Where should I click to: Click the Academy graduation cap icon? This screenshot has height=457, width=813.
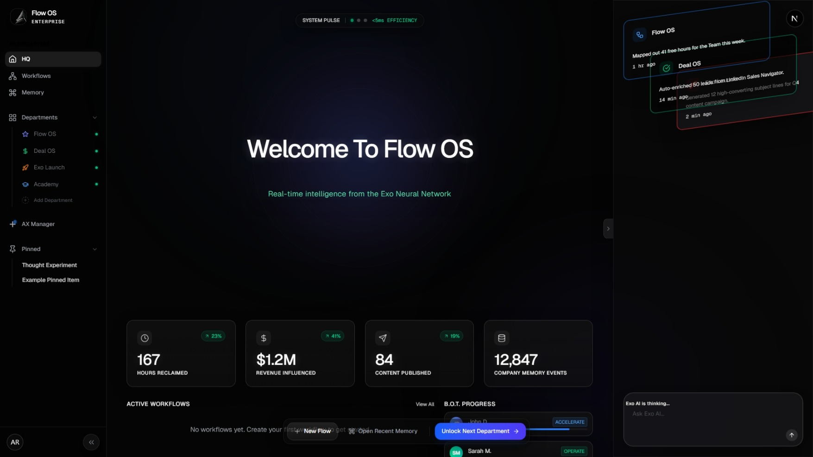pyautogui.click(x=25, y=184)
